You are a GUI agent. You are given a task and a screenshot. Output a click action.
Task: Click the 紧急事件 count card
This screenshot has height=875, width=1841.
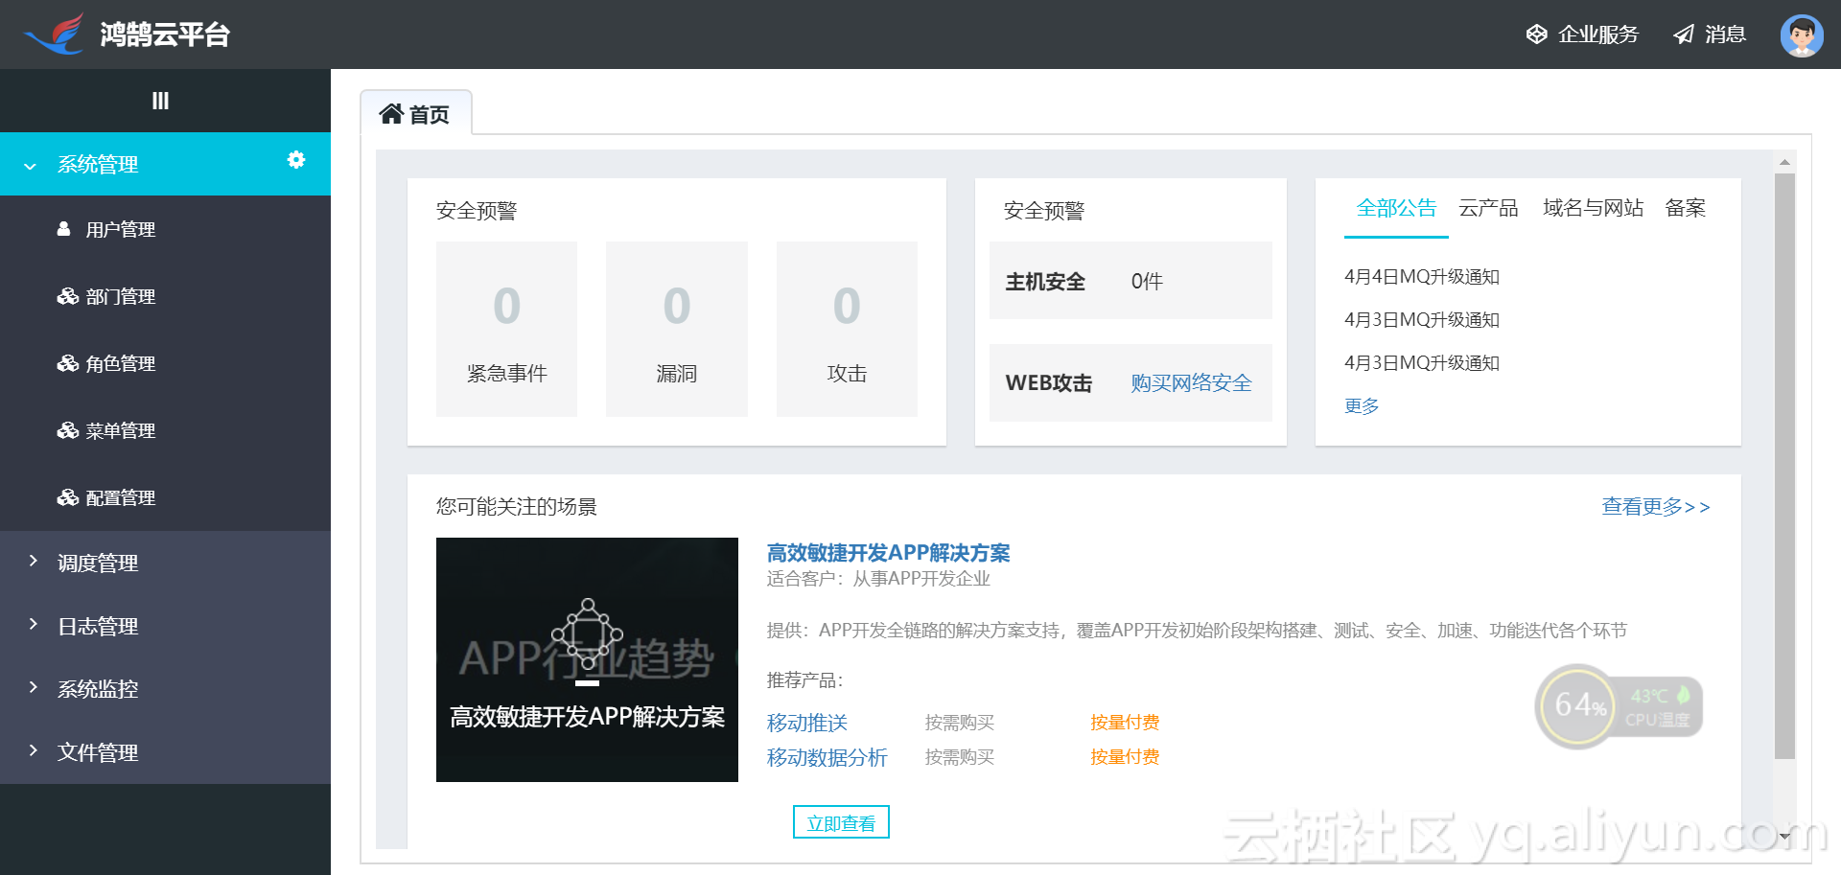tap(506, 329)
